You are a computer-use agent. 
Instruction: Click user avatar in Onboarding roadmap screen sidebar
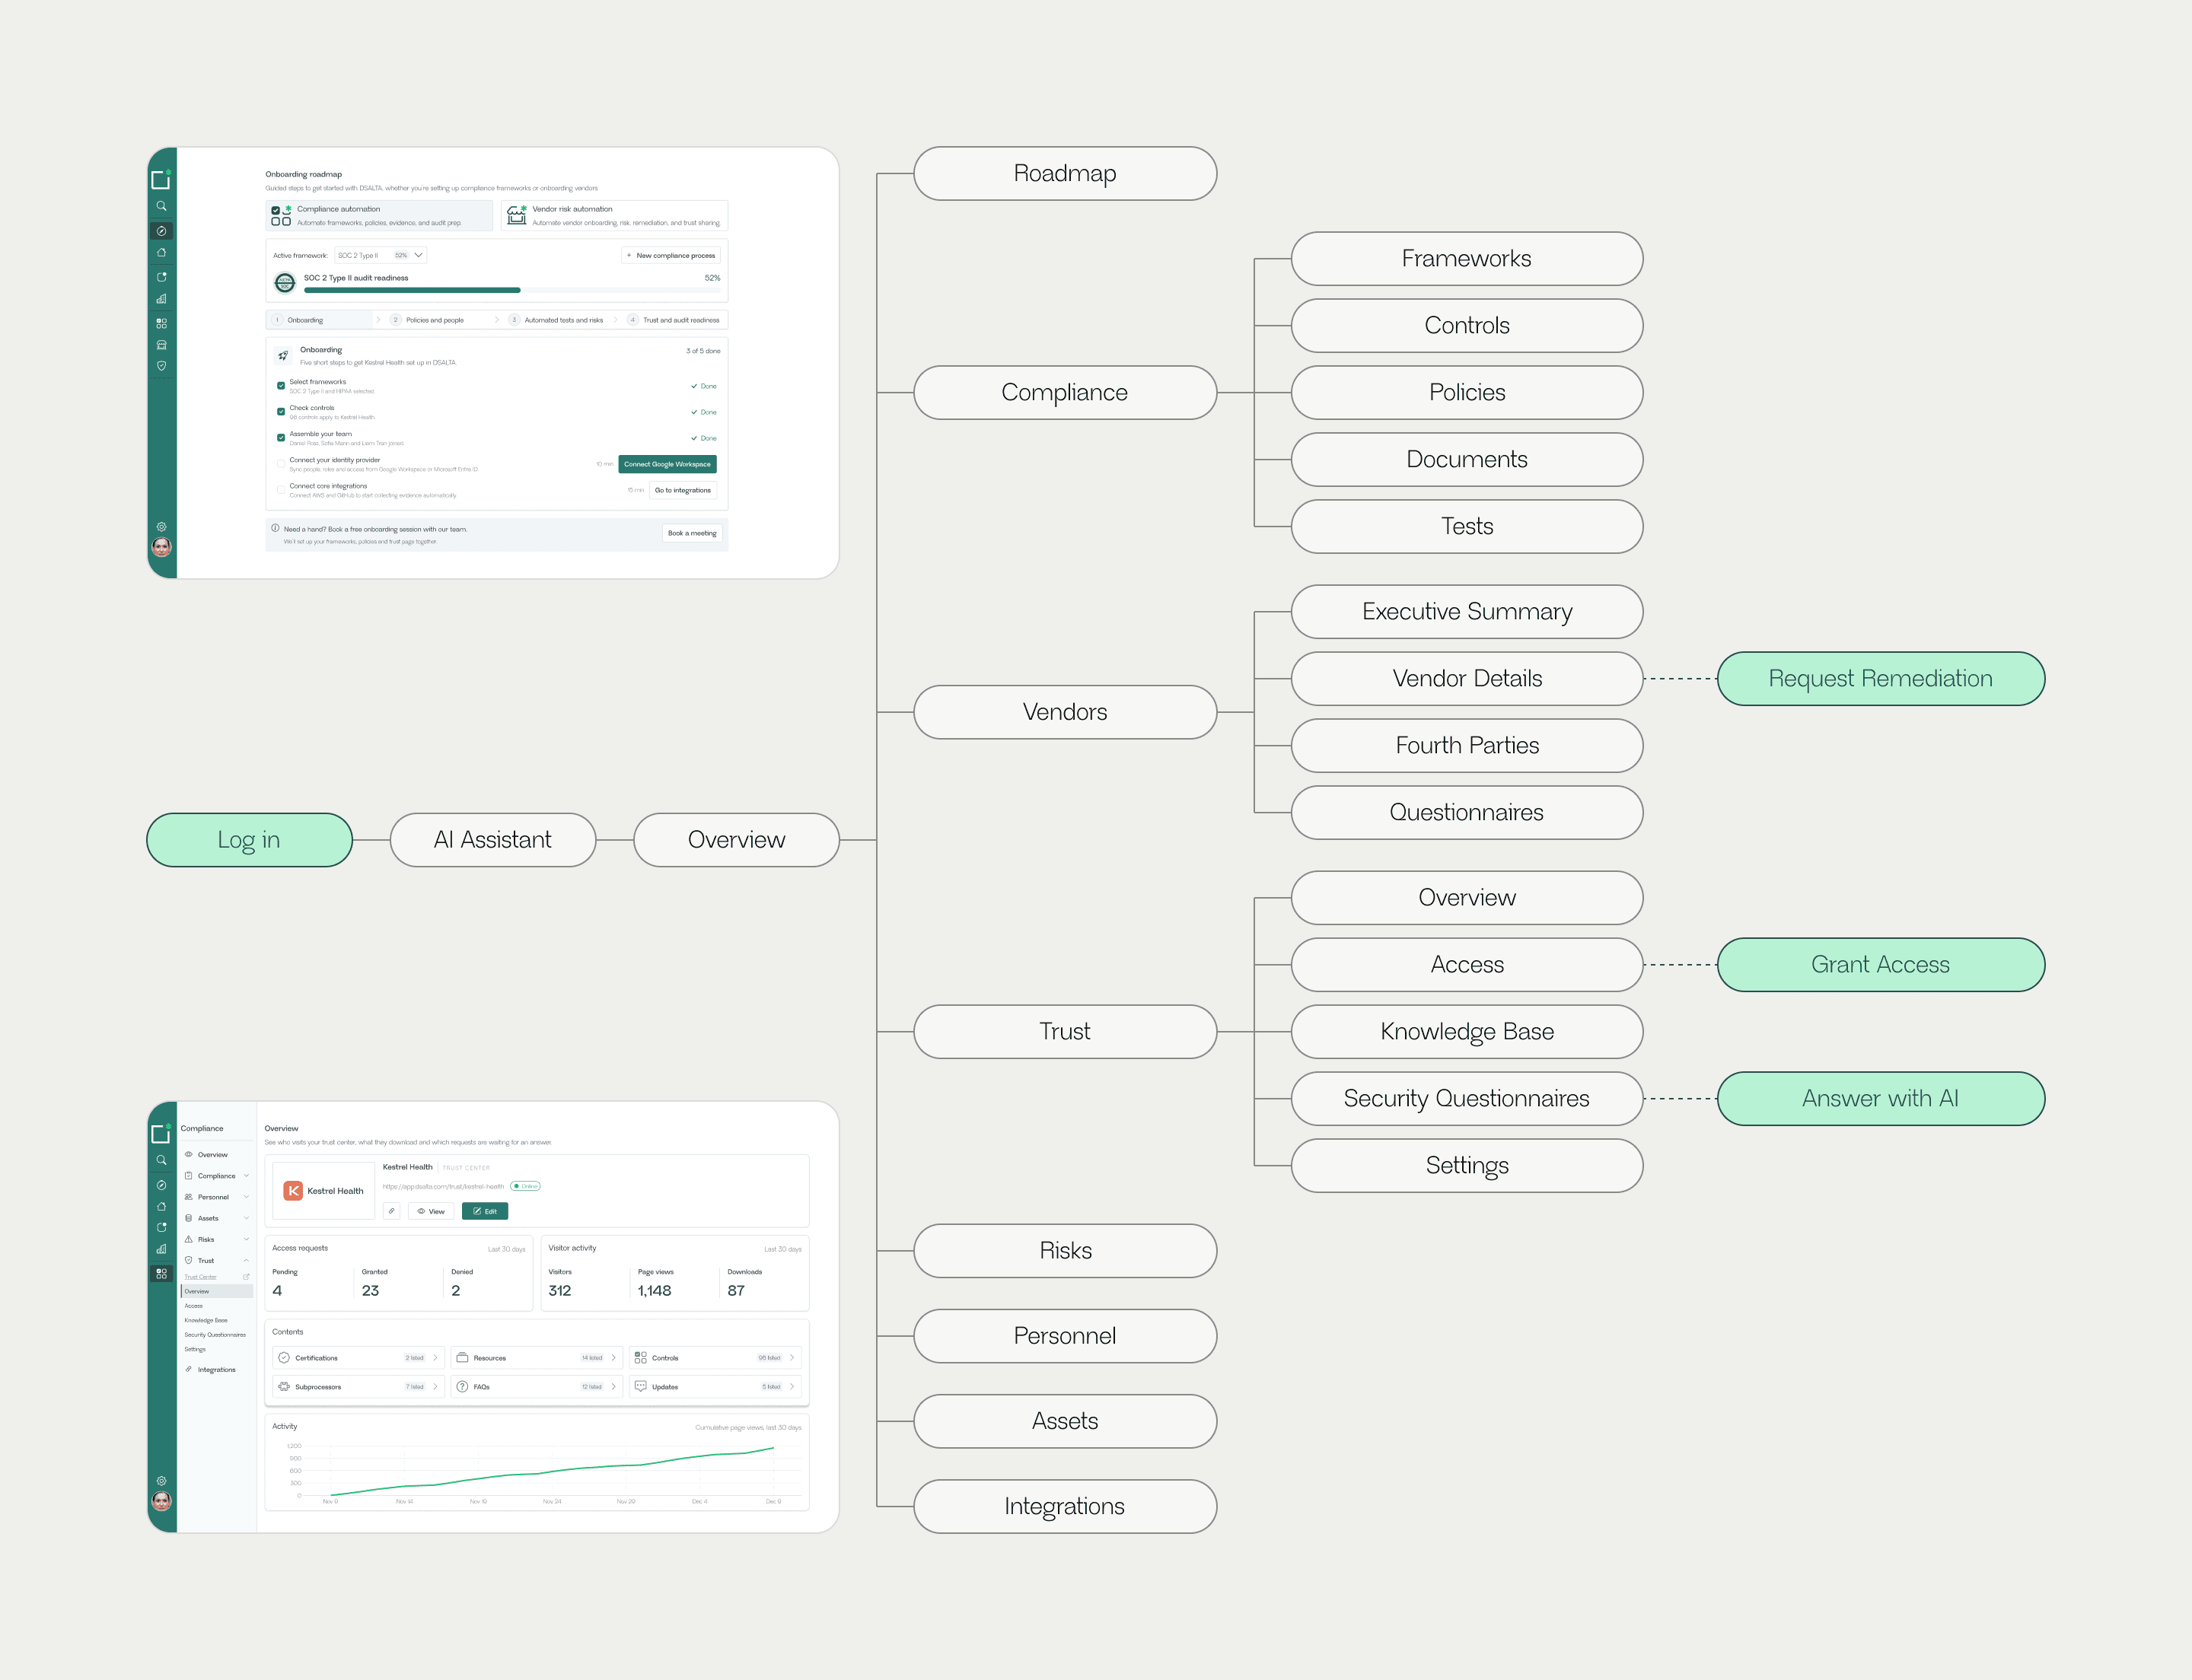pyautogui.click(x=161, y=547)
